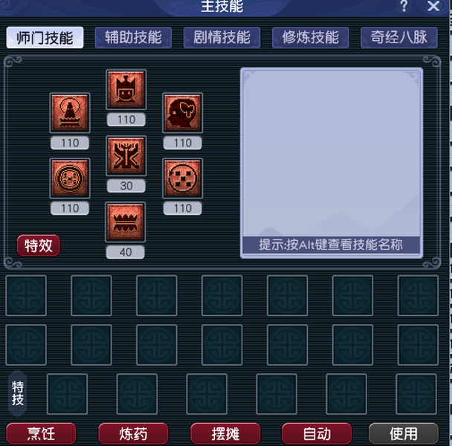
Task: Click the 特效 button
Action: pos(39,245)
